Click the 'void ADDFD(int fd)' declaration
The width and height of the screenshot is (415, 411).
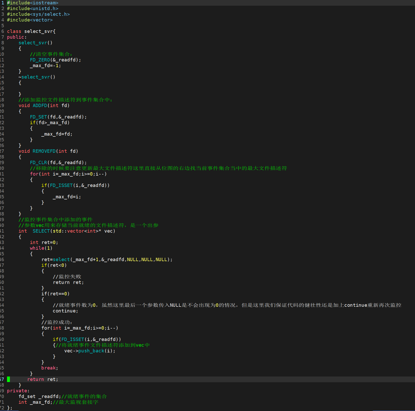pos(44,106)
